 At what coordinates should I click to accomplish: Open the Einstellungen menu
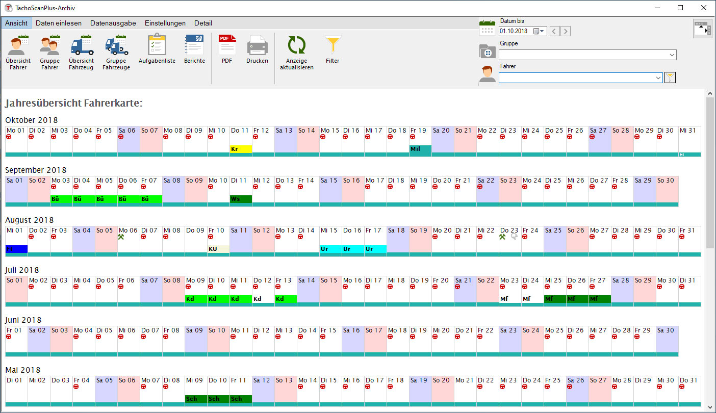(x=165, y=23)
